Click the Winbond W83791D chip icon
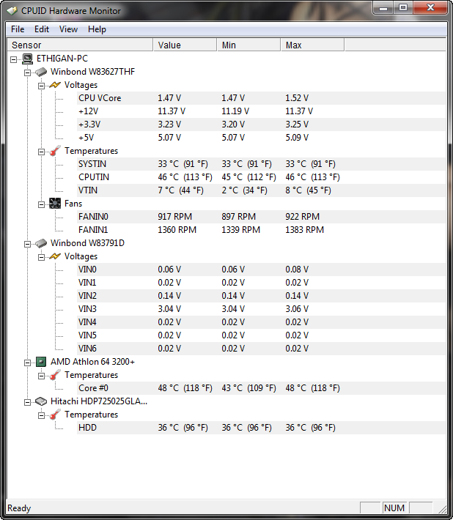The height and width of the screenshot is (520, 453). (41, 243)
